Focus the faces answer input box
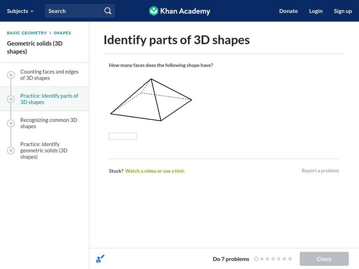The height and width of the screenshot is (269, 359). (x=123, y=136)
